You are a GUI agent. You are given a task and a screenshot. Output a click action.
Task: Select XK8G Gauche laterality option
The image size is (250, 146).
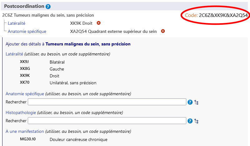tap(56, 69)
